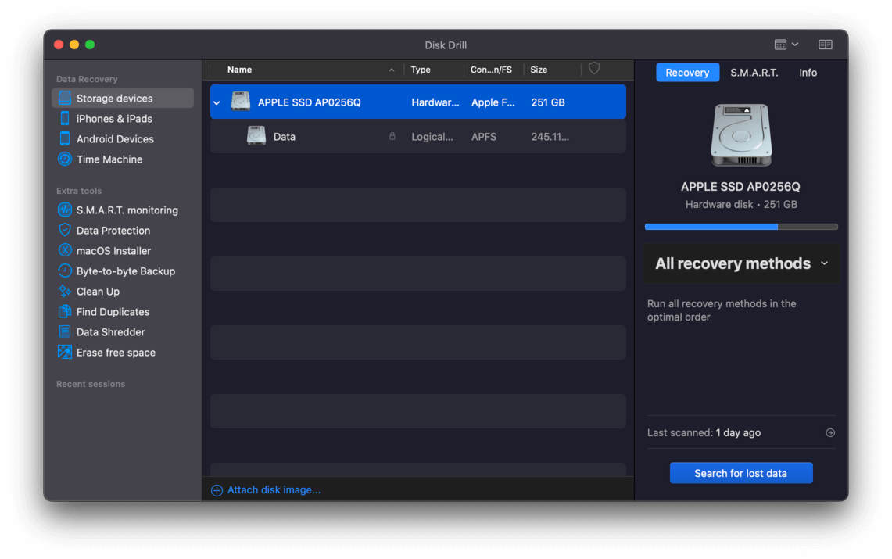This screenshot has width=892, height=559.
Task: Switch to the Info tab
Action: tap(808, 72)
